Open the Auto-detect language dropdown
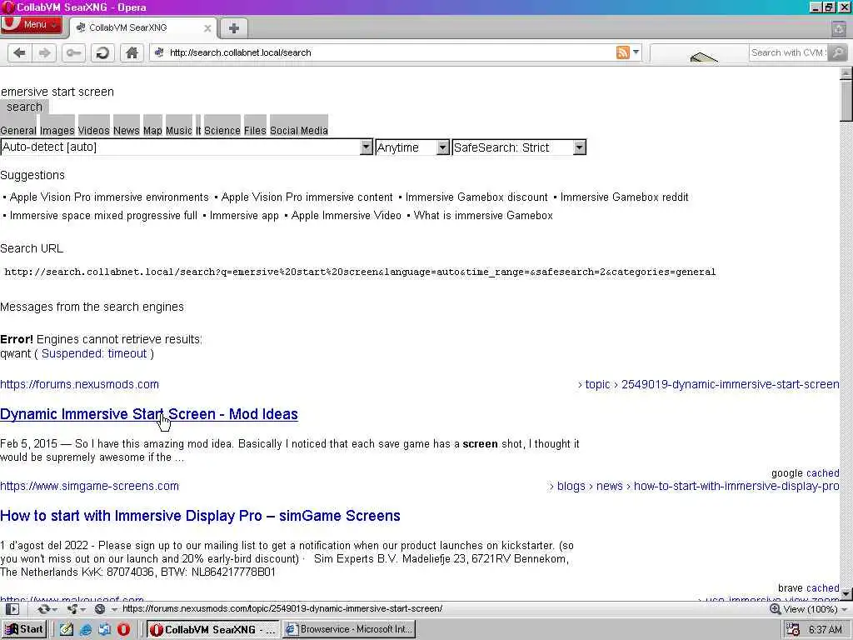Viewport: 853px width, 640px height. pos(186,147)
